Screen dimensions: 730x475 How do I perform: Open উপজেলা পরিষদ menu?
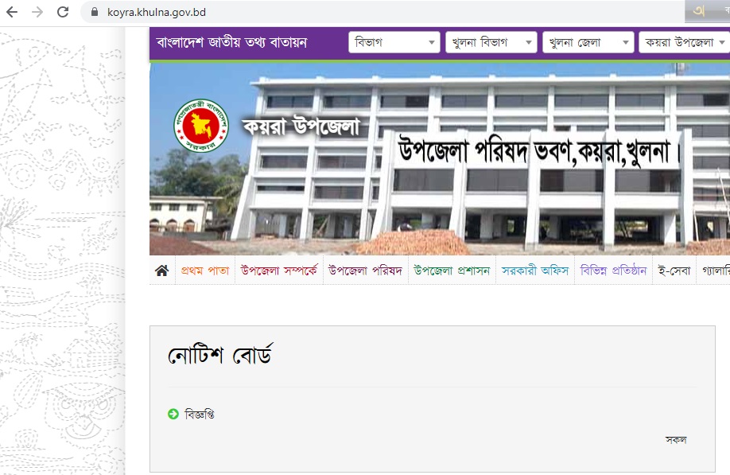click(366, 271)
